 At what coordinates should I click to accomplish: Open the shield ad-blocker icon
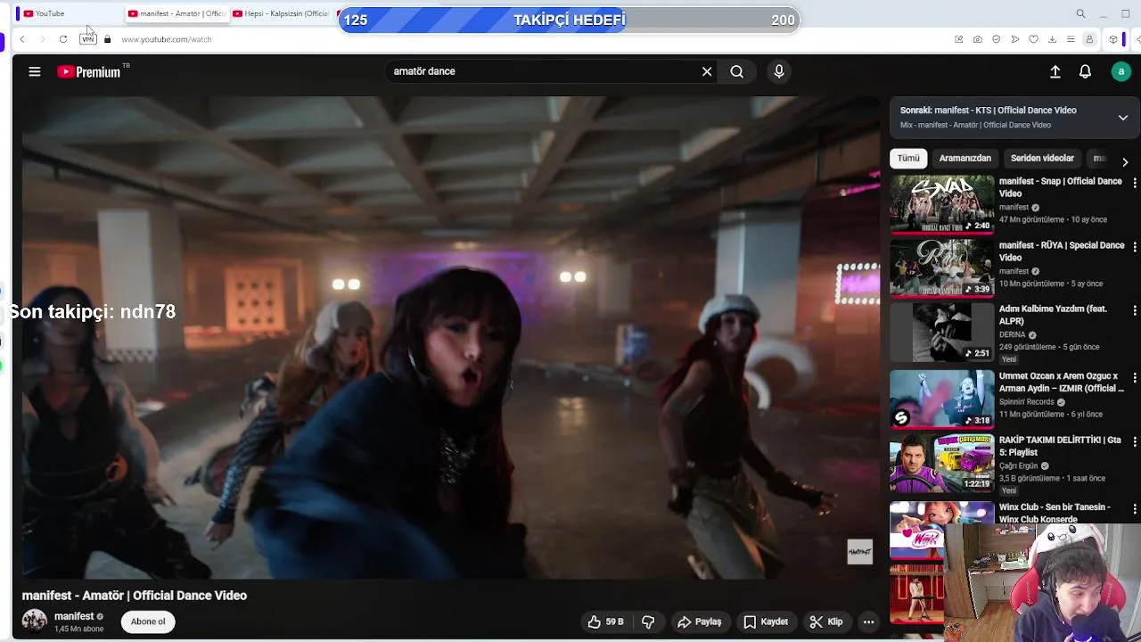[997, 39]
